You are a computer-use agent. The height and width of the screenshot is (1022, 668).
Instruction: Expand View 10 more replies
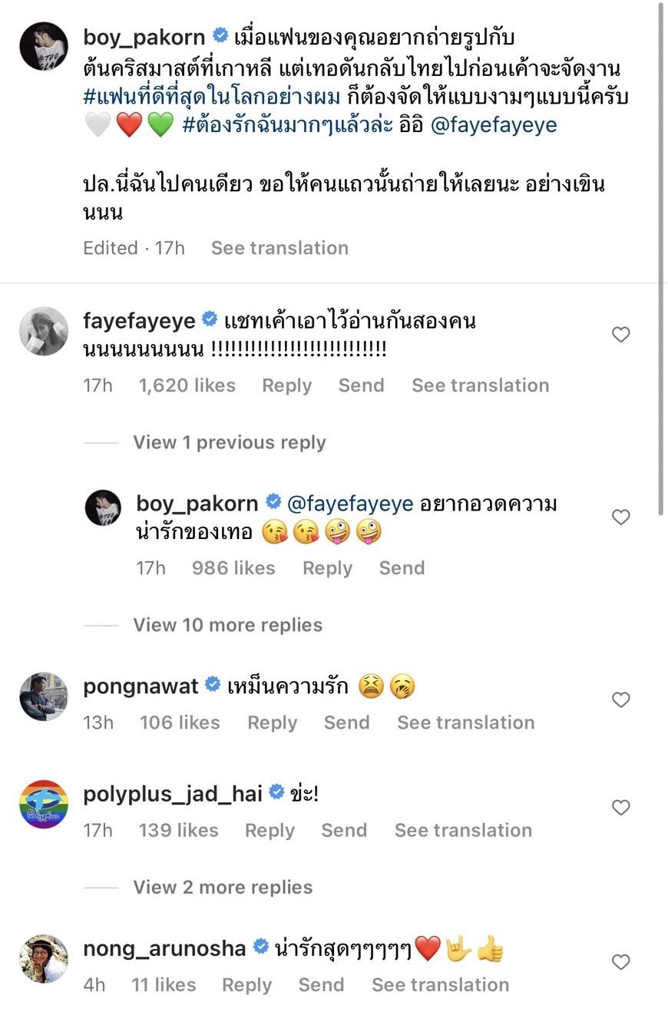point(227,625)
